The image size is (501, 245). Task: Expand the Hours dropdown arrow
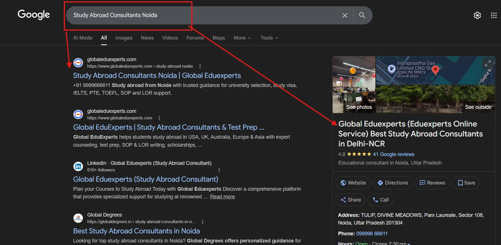click(x=409, y=244)
